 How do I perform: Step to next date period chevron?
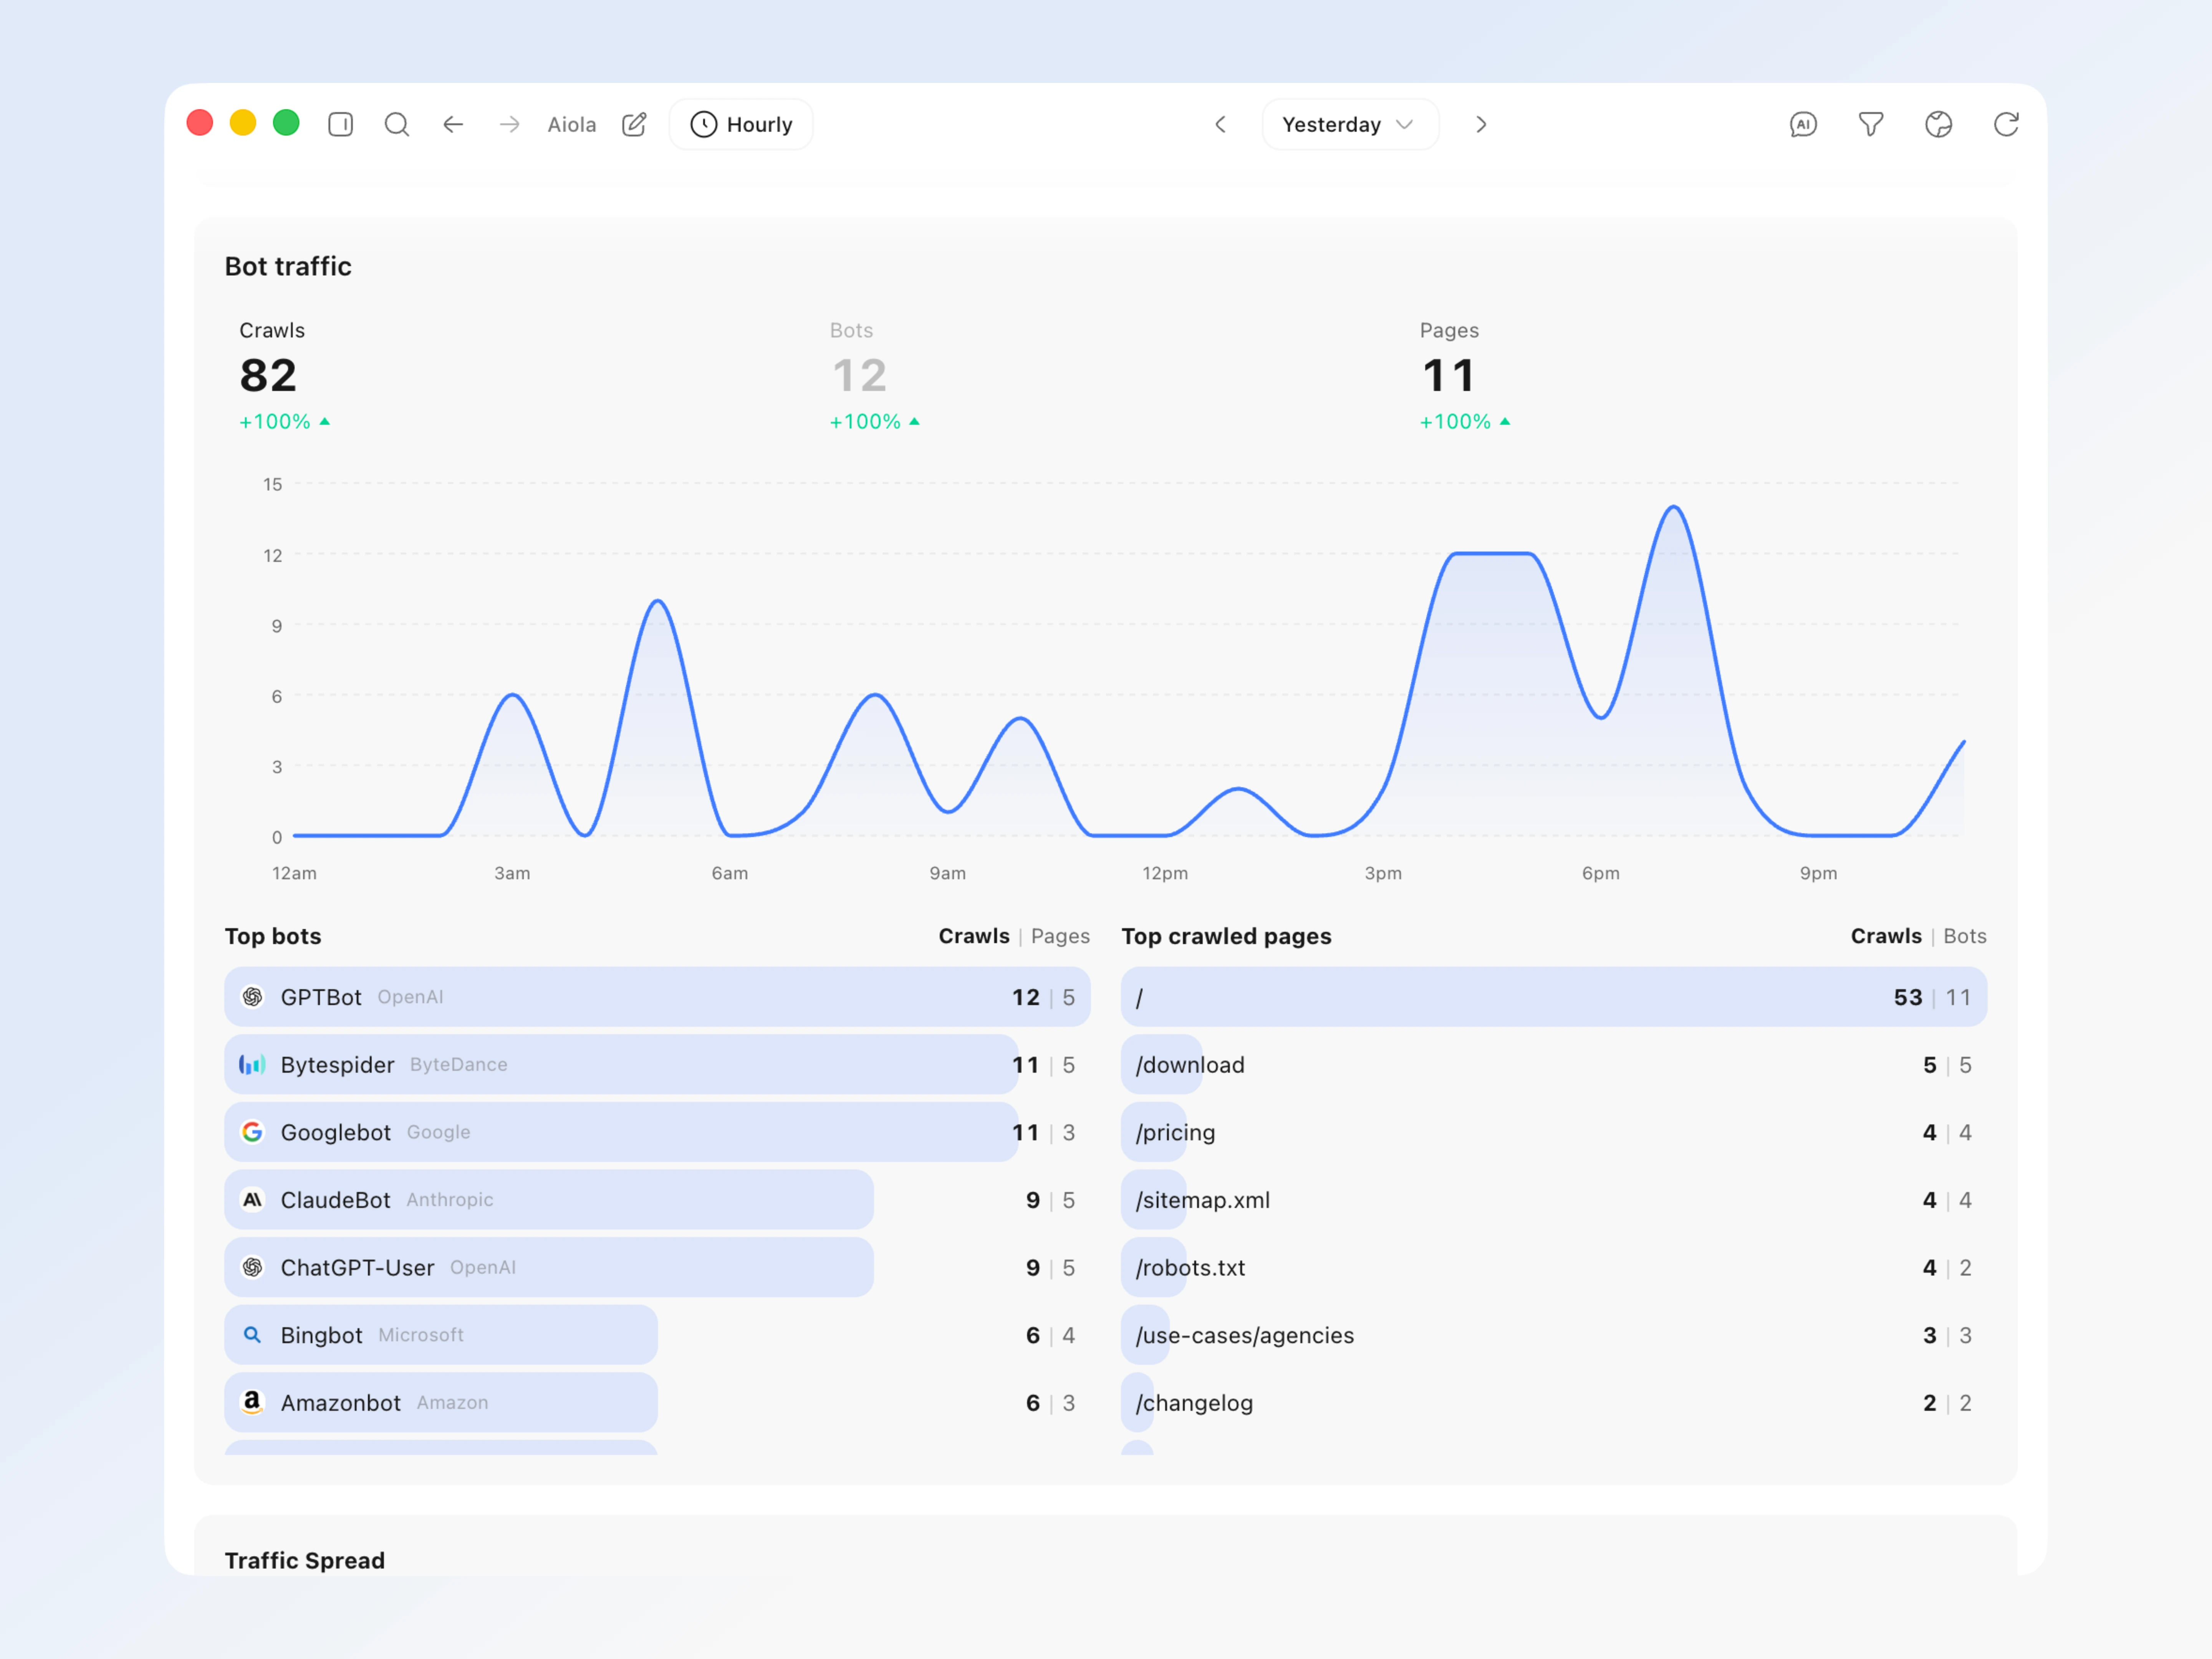(x=1481, y=124)
